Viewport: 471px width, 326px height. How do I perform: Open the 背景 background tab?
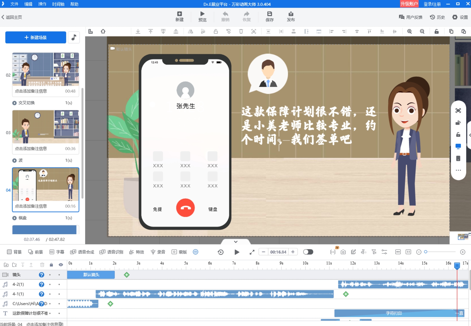pos(14,252)
